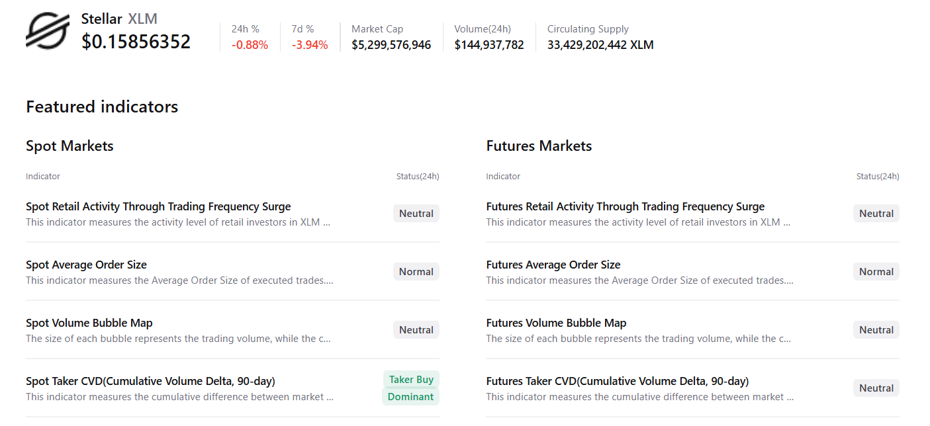930x426 pixels.
Task: Click Futures Average Order Size description text
Action: (x=639, y=280)
